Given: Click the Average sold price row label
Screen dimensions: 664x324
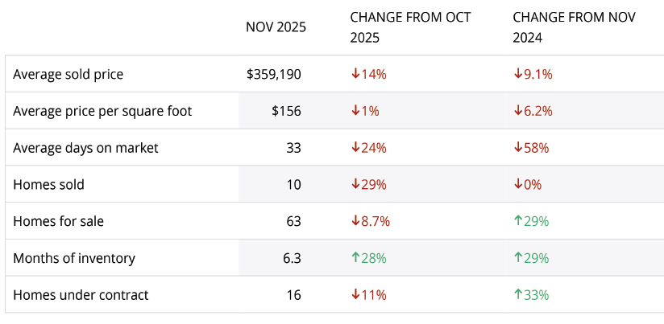Looking at the screenshot, I should [x=68, y=74].
